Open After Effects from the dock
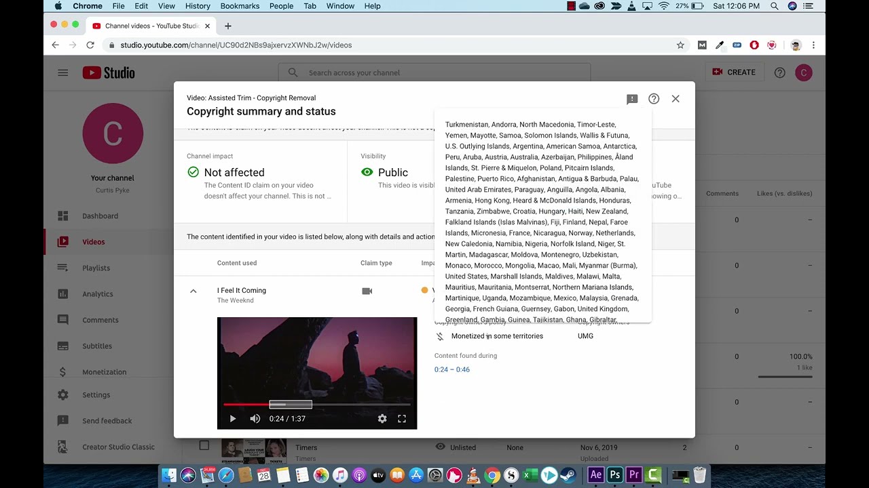The width and height of the screenshot is (869, 488). (x=595, y=475)
